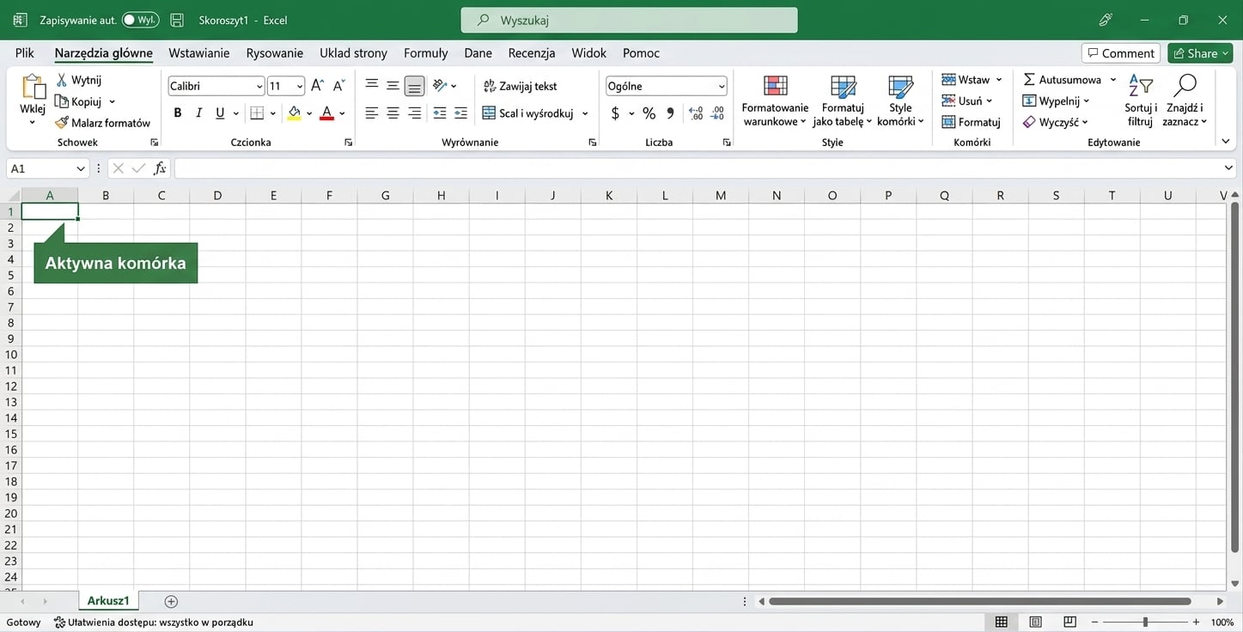
Task: Open Znajdź i zaznacz menu
Action: [1185, 101]
